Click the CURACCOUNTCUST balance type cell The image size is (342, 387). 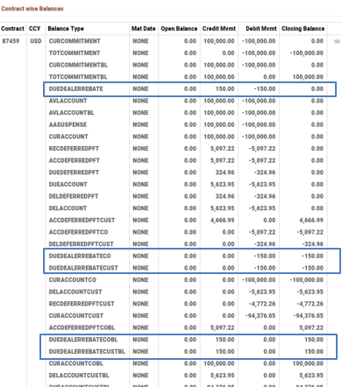(76, 316)
